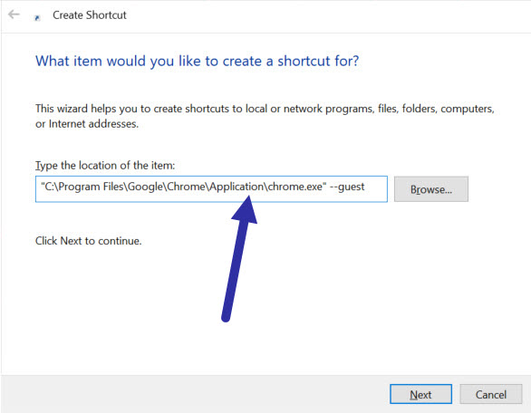531x413 pixels.
Task: Click the tail of the blue arrow
Action: pos(226,316)
